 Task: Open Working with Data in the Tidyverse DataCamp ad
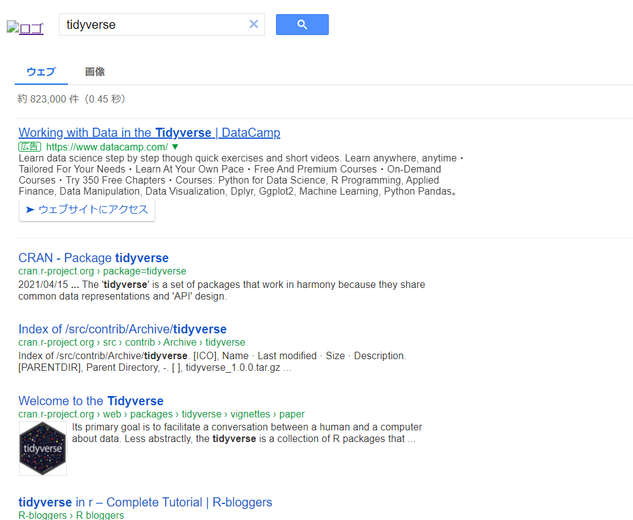tap(150, 133)
